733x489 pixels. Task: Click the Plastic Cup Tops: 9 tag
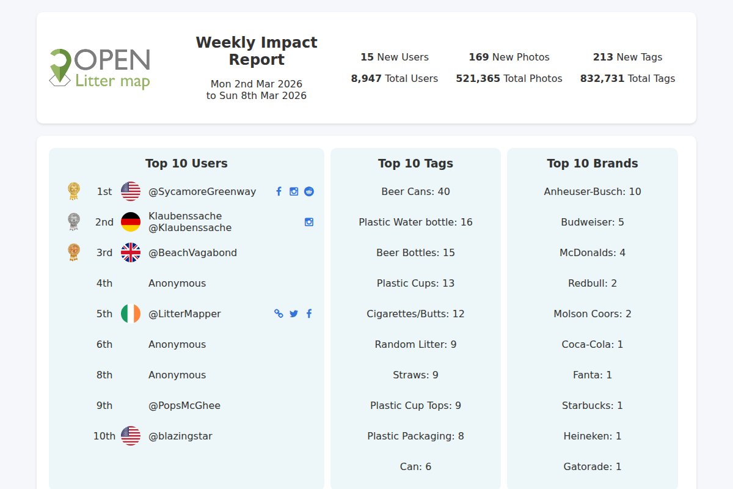415,405
